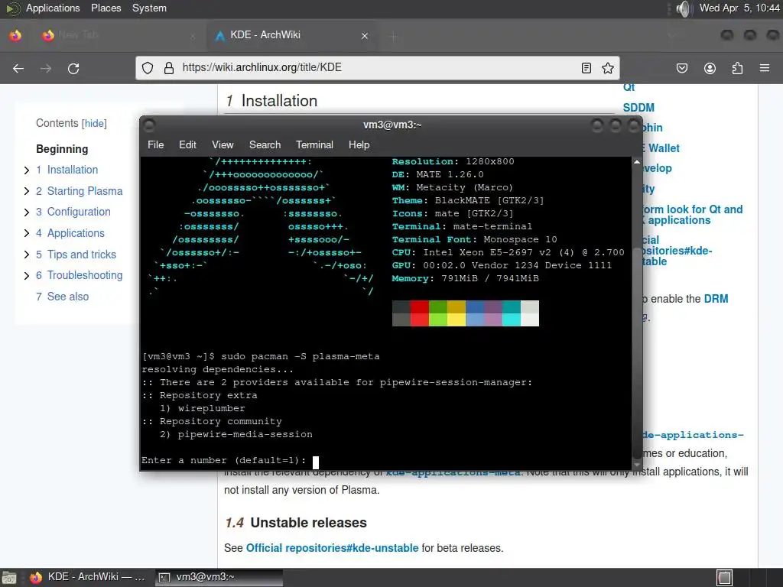This screenshot has height=587, width=783.
Task: Click the 'sudo pacman -S plasma-meta' command text
Action: (x=300, y=356)
